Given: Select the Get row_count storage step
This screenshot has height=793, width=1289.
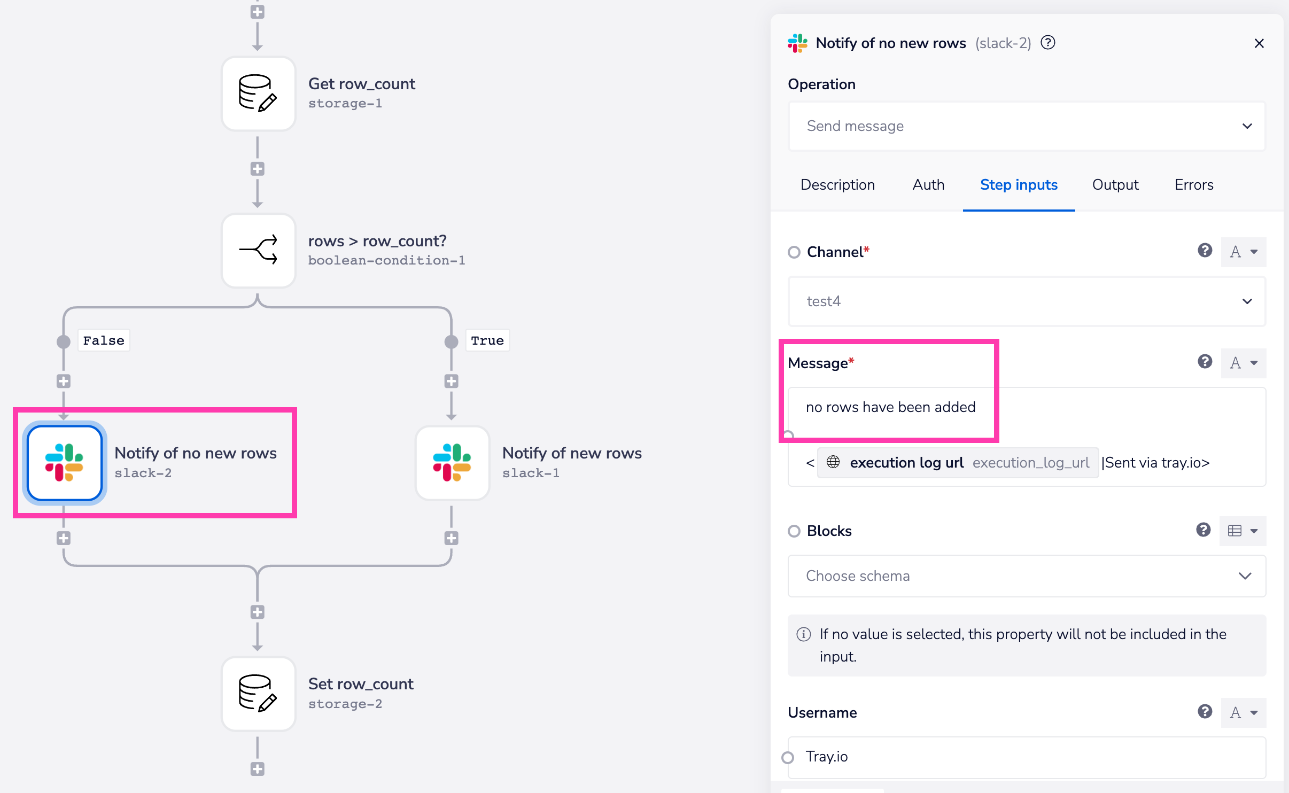Looking at the screenshot, I should click(258, 93).
